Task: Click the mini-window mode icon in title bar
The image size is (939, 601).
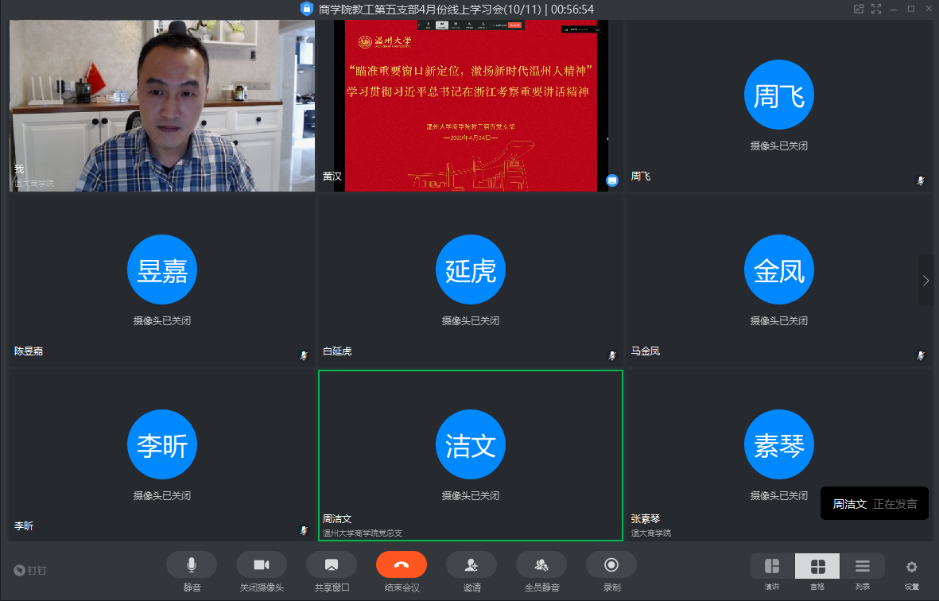Action: pyautogui.click(x=859, y=9)
